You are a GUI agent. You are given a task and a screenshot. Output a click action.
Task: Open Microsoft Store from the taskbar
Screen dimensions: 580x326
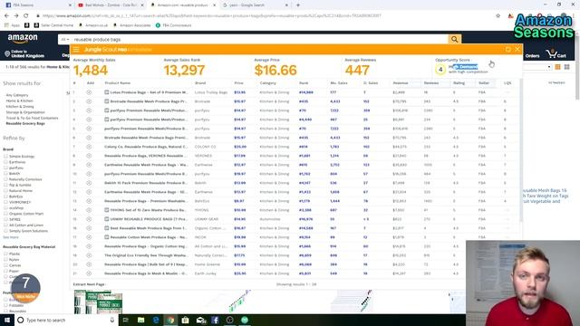click(185, 320)
